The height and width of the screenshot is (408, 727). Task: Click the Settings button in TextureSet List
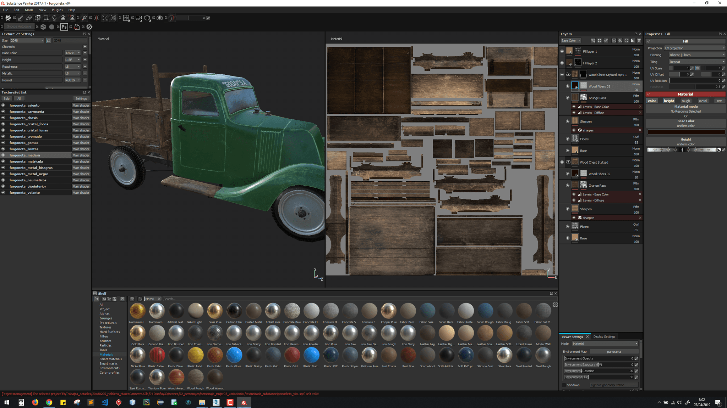pos(81,99)
